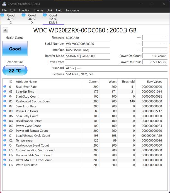Image resolution: width=170 pixels, height=193 pixels.
Task: Click the 22 °C temperature button
Action: click(x=15, y=70)
